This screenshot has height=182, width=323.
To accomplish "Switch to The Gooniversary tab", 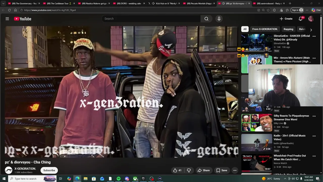I will click(24, 4).
